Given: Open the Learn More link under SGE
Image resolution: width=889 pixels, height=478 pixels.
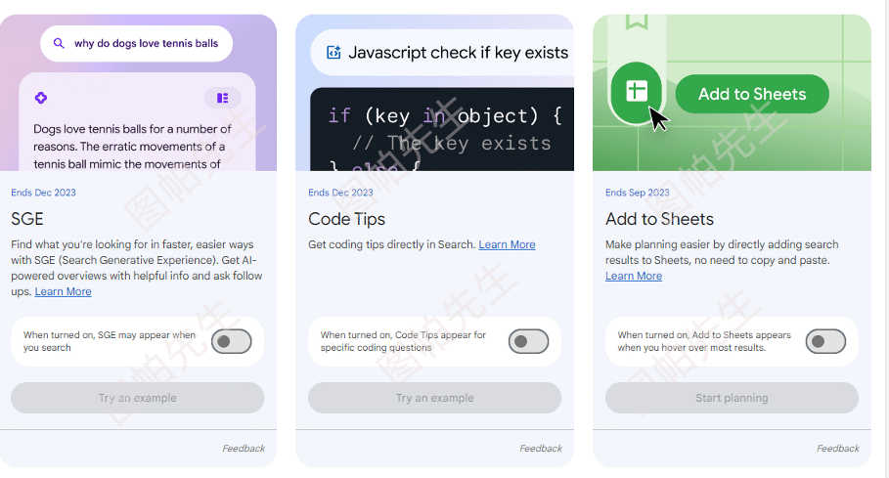Looking at the screenshot, I should (63, 291).
